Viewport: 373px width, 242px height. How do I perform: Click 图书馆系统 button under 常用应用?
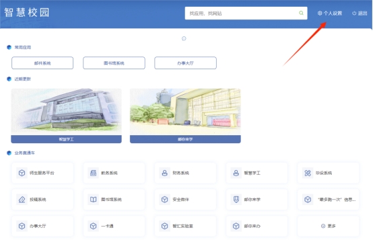pos(114,63)
